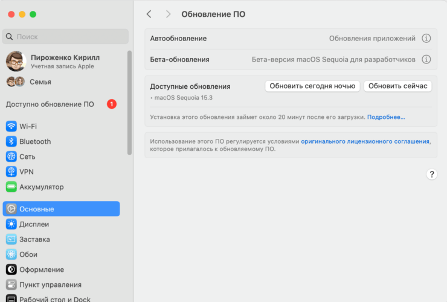Image resolution: width=447 pixels, height=302 pixels.
Task: Click the red update badge
Action: pyautogui.click(x=112, y=104)
